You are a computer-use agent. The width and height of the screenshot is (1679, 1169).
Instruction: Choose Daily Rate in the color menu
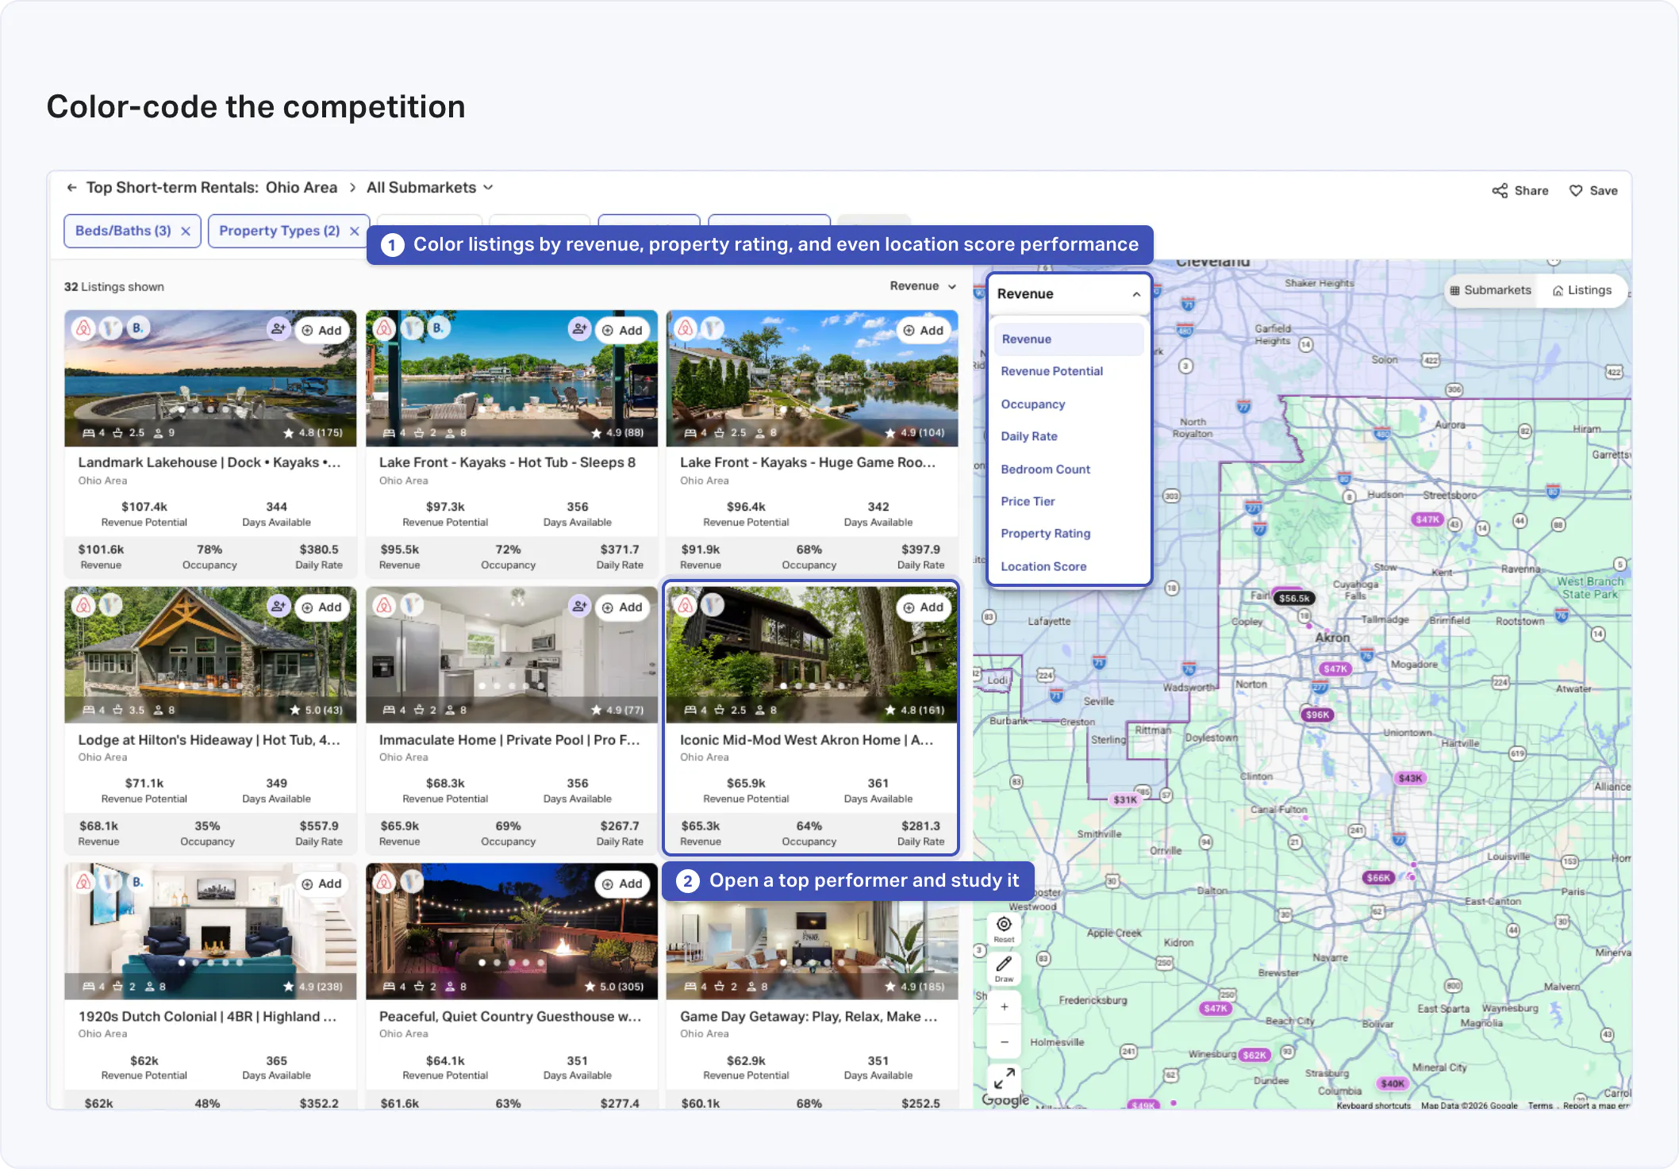pos(1028,436)
